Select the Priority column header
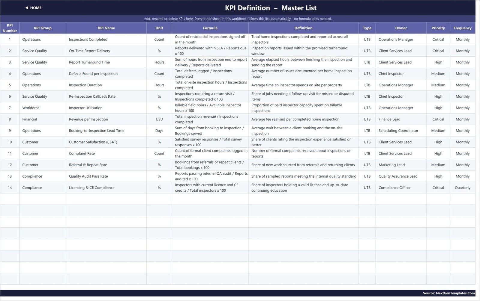 point(438,28)
